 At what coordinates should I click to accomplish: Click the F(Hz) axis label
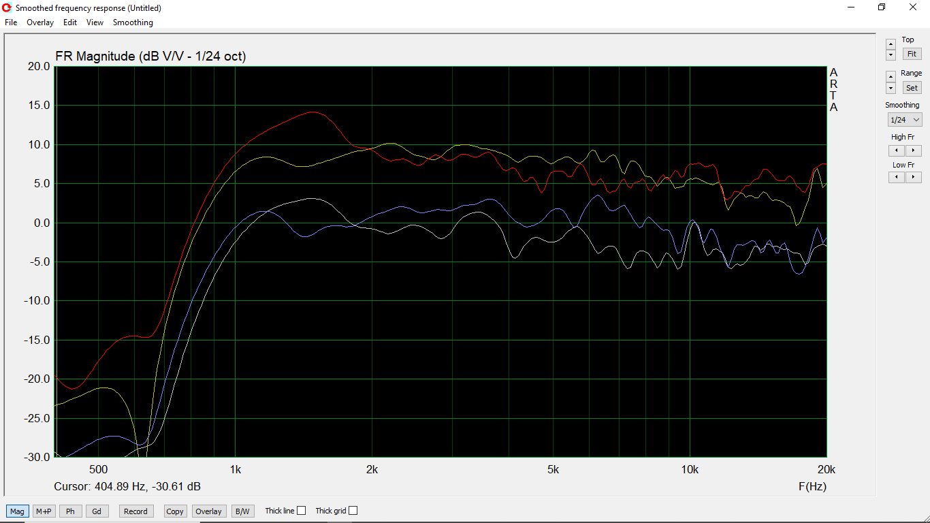point(812,486)
